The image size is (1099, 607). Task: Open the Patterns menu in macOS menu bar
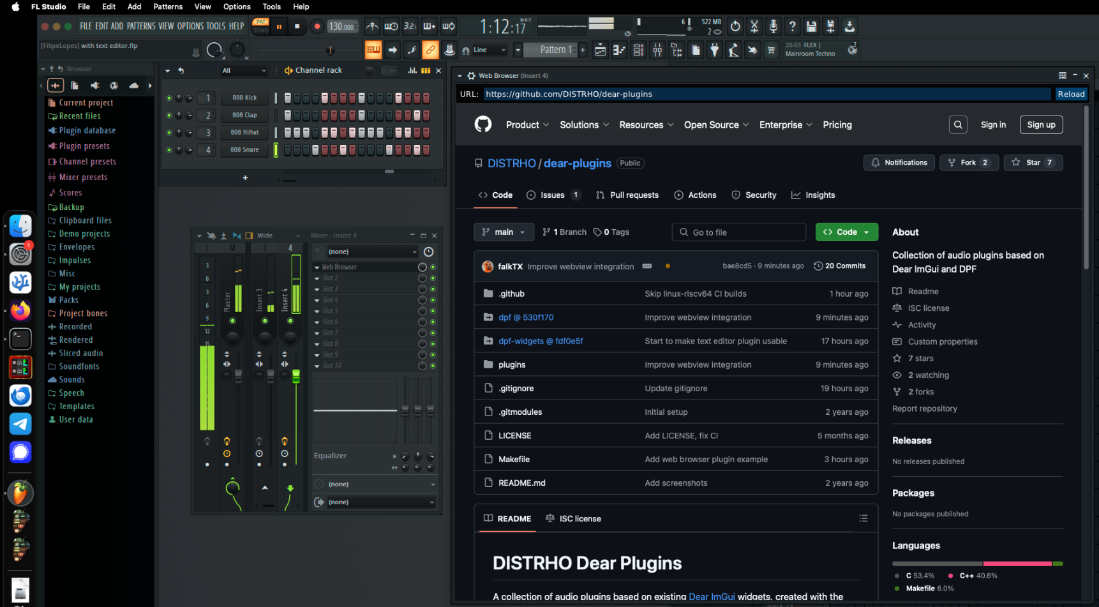[x=168, y=6]
